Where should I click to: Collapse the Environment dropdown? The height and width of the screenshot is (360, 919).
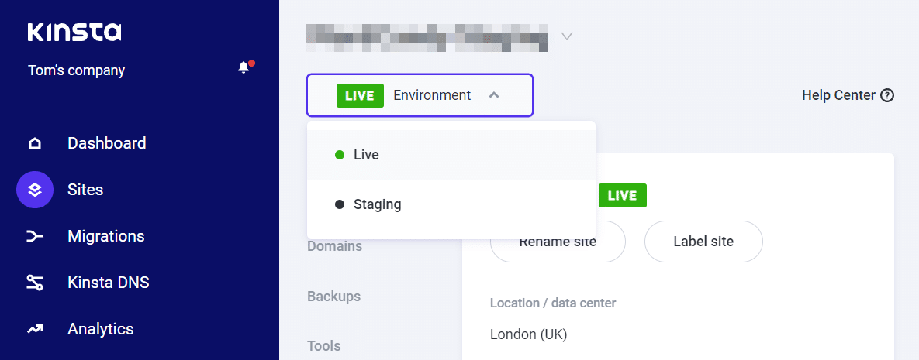tap(495, 95)
